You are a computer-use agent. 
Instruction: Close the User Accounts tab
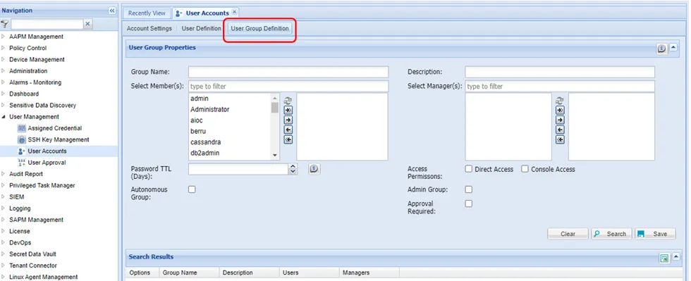point(234,13)
